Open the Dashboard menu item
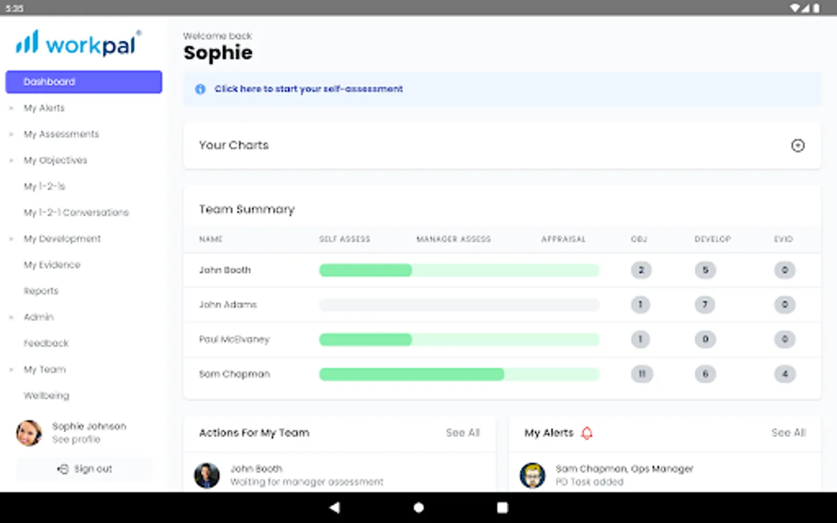 (x=84, y=82)
